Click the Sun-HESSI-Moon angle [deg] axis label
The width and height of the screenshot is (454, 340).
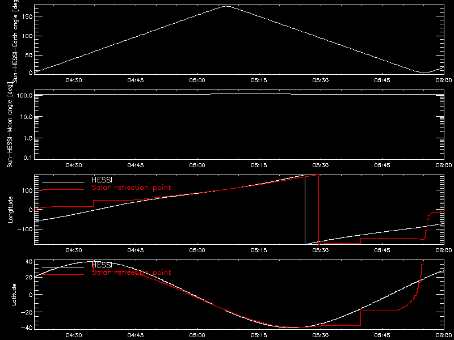click(10, 125)
